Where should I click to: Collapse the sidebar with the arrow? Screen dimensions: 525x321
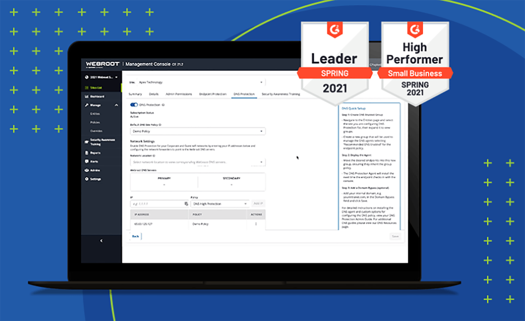(x=101, y=241)
